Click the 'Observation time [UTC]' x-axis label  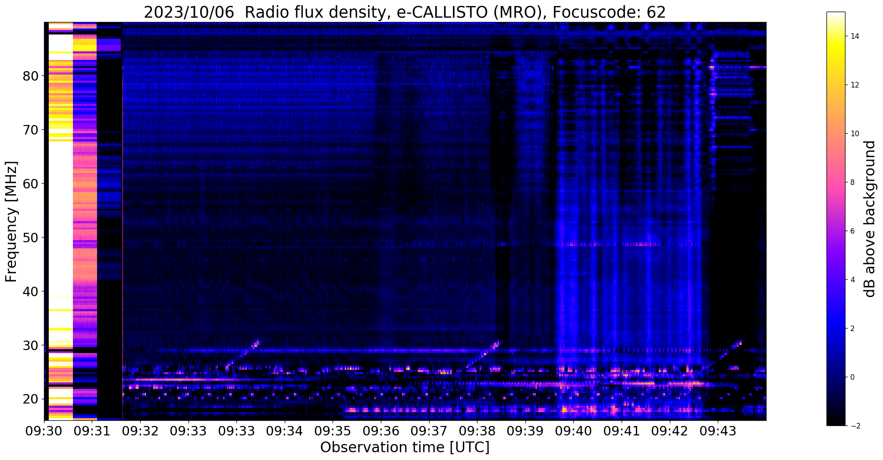click(x=405, y=447)
